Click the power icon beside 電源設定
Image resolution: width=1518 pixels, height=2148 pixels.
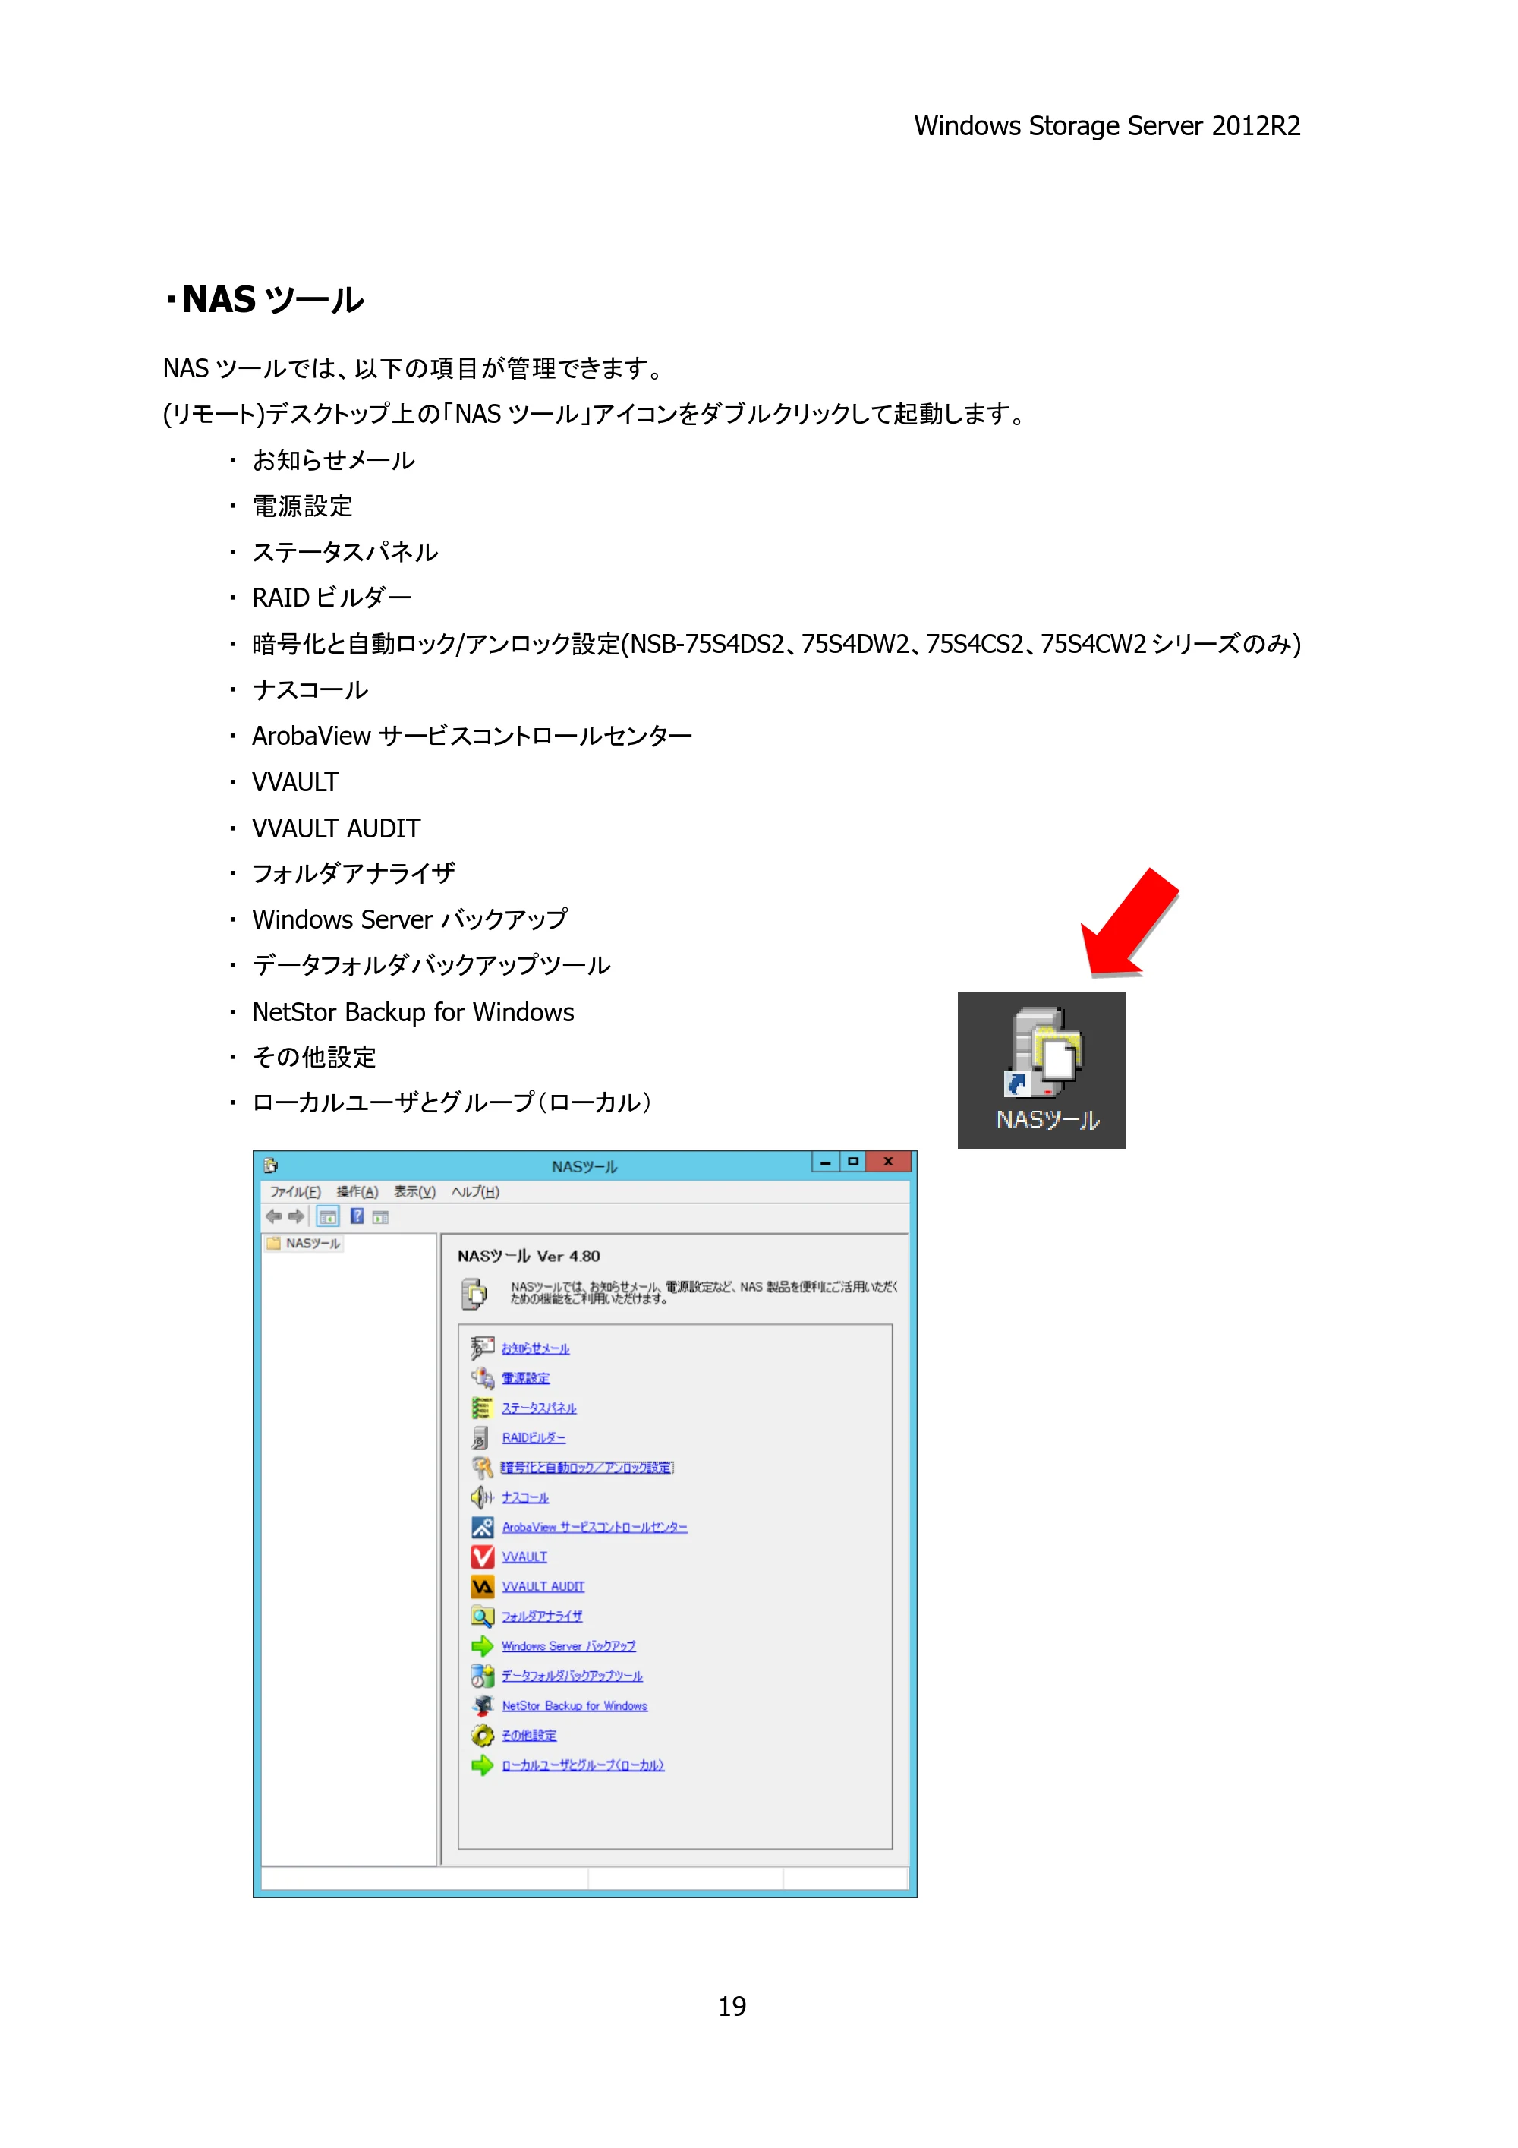click(x=482, y=1378)
